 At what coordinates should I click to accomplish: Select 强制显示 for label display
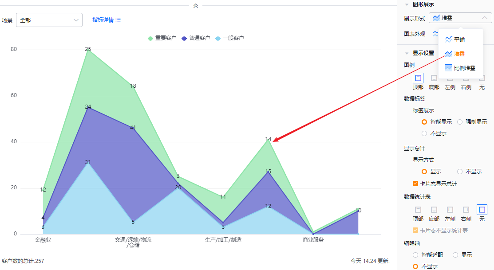(x=460, y=122)
